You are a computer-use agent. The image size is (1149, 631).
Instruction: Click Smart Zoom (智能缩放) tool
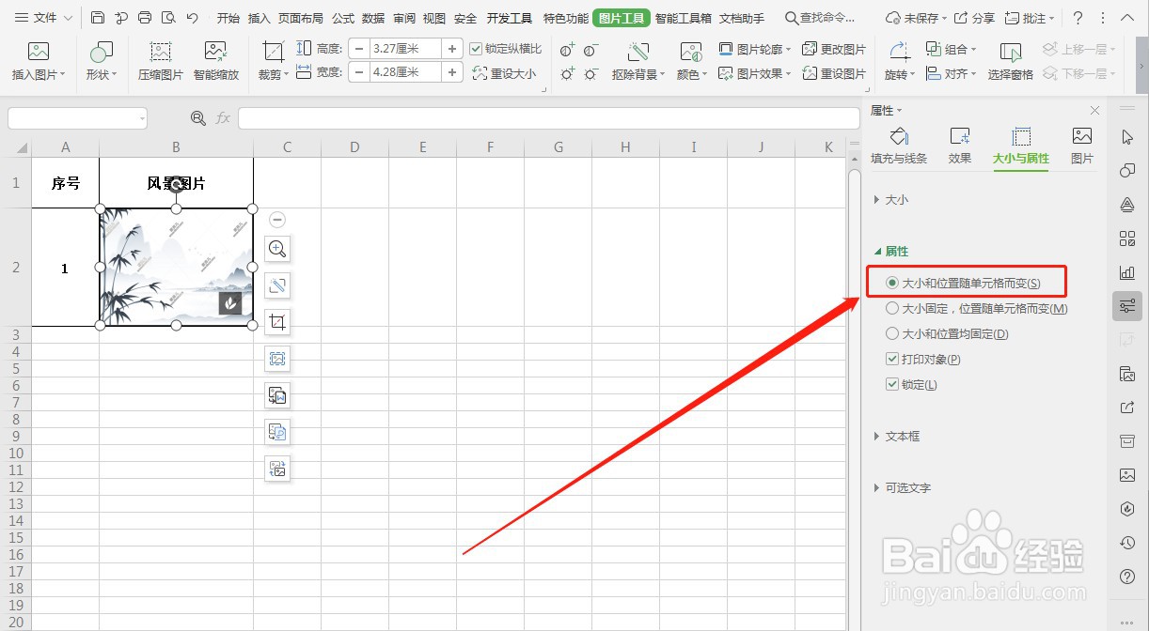[x=216, y=62]
